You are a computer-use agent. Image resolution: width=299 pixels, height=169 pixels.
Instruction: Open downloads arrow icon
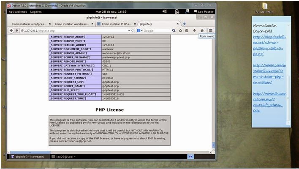(x=194, y=30)
